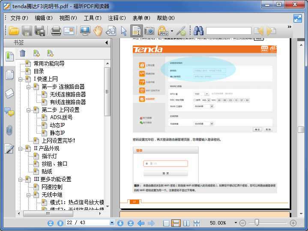Collapse the 无线中继 tree node
The image size is (308, 231).
tap(28, 195)
